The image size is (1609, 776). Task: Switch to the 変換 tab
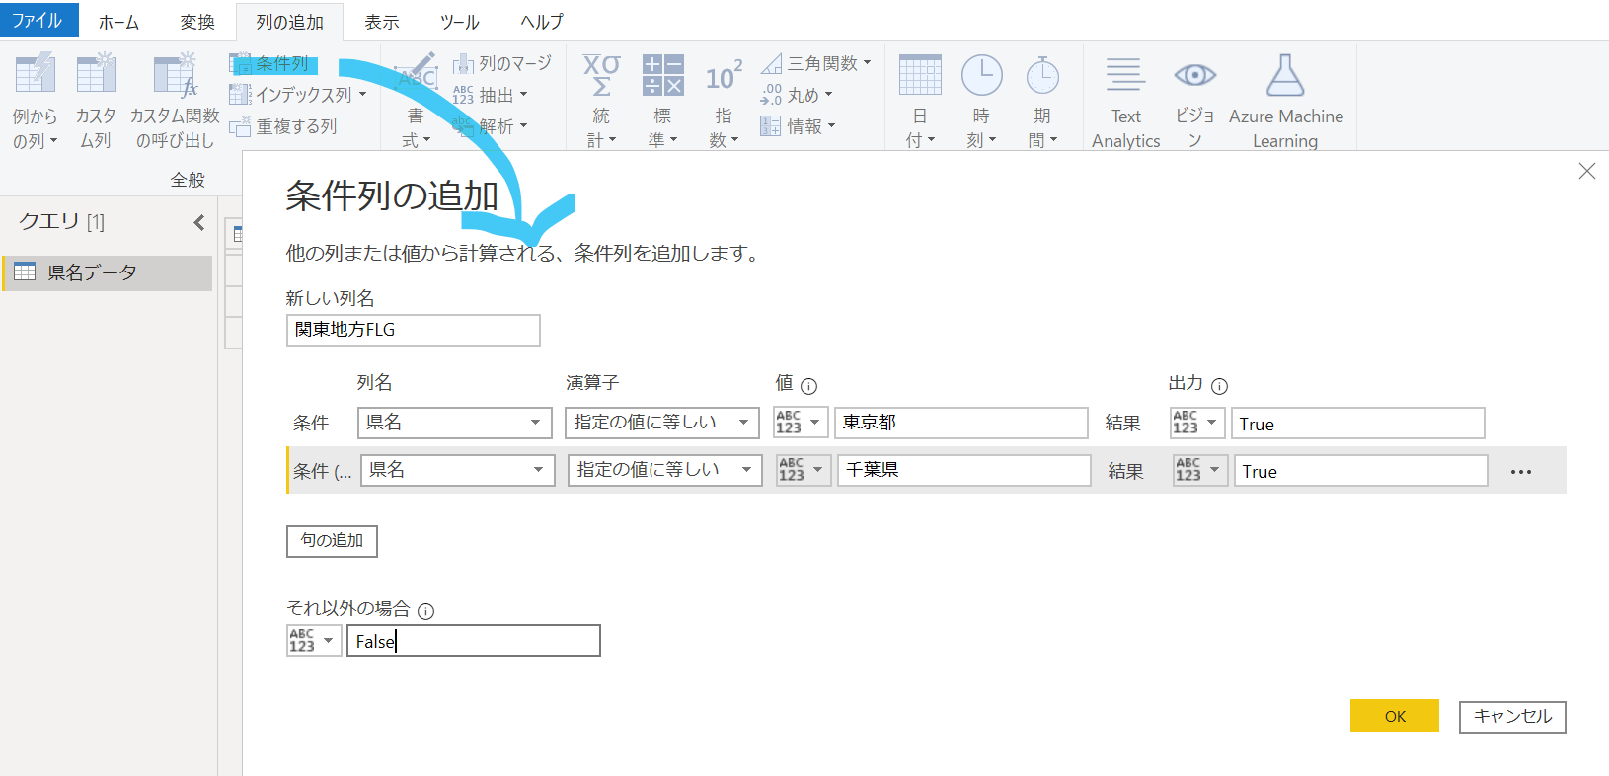point(197,22)
